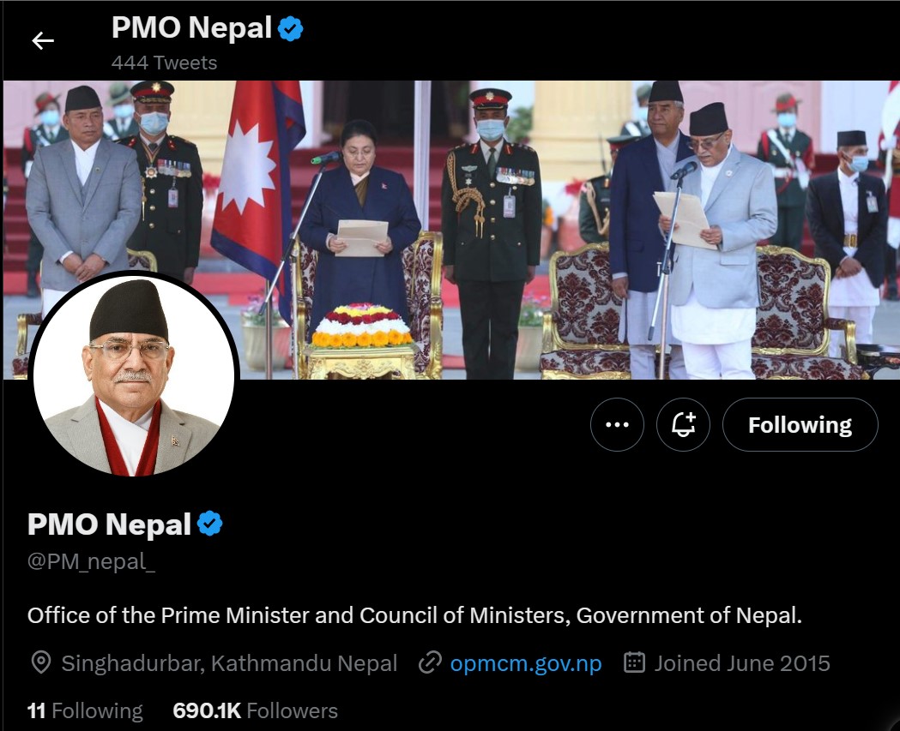Click the calendar icon near Joined date

click(x=634, y=662)
